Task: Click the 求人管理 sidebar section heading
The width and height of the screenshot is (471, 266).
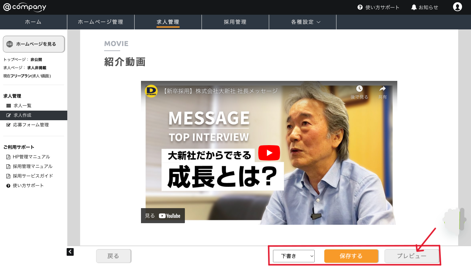Action: click(x=12, y=96)
